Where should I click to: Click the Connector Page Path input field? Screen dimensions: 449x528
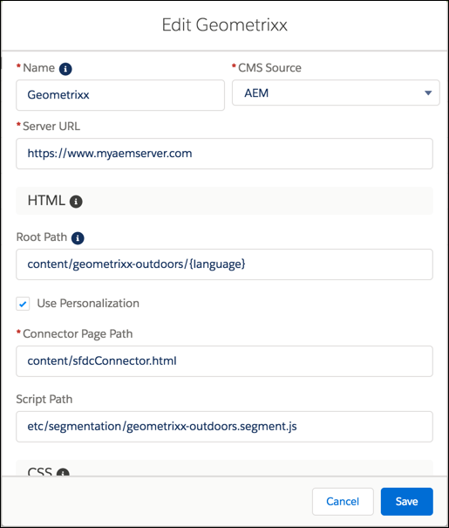pyautogui.click(x=224, y=361)
